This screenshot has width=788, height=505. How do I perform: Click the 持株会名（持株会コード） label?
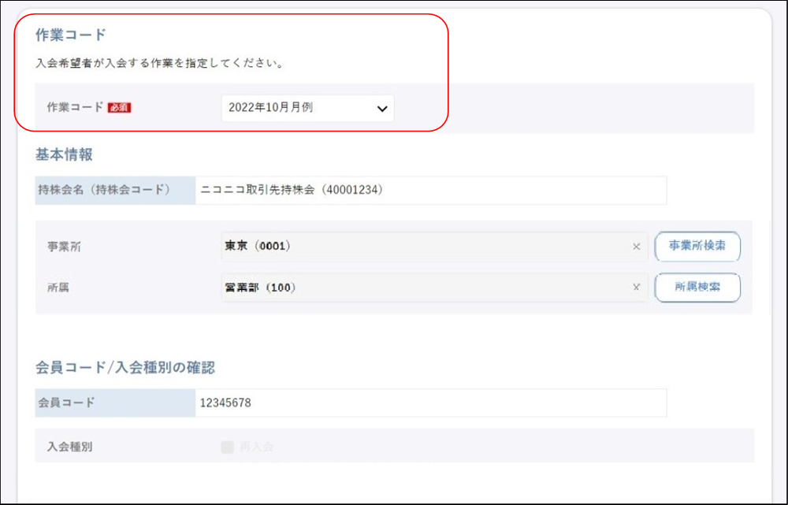click(x=104, y=190)
